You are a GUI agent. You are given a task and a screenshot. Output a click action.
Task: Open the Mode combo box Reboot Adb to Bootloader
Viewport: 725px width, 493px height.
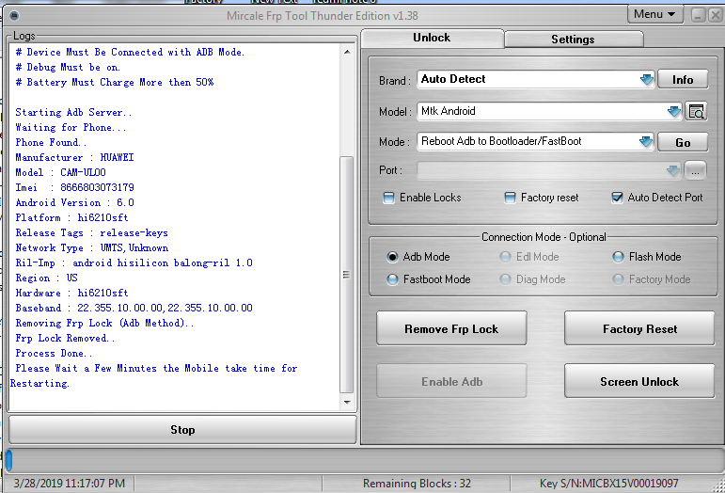pyautogui.click(x=535, y=141)
